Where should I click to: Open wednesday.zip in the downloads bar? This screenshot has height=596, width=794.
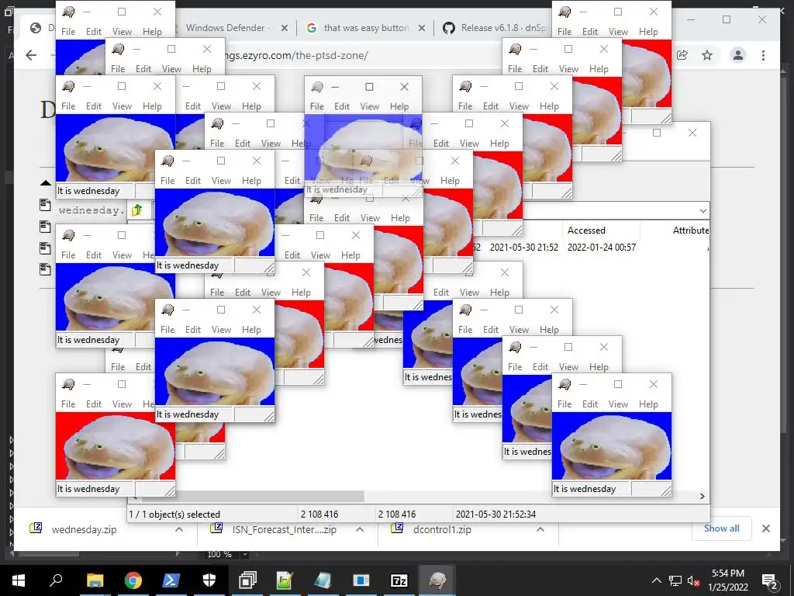click(84, 529)
